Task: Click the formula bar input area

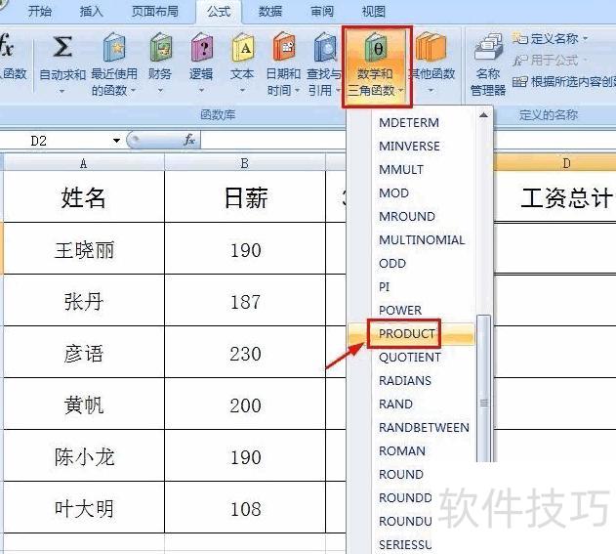Action: tap(273, 141)
